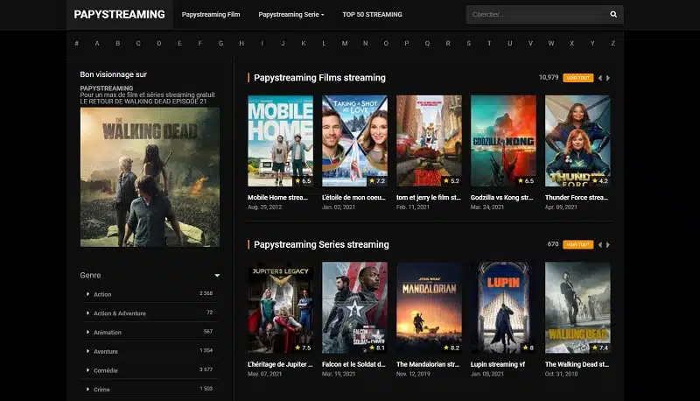Open the Lupin series poster
Viewport: 700px width, 401px height.
click(x=504, y=307)
